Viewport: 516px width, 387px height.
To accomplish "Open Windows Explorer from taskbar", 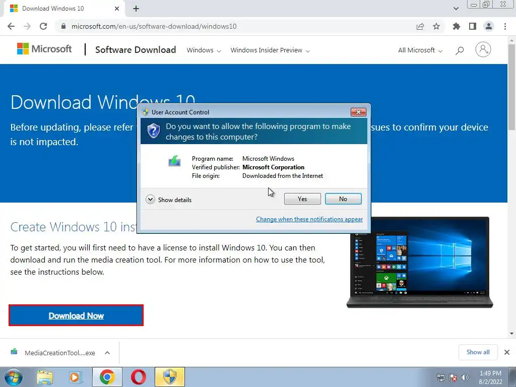I will pos(45,377).
